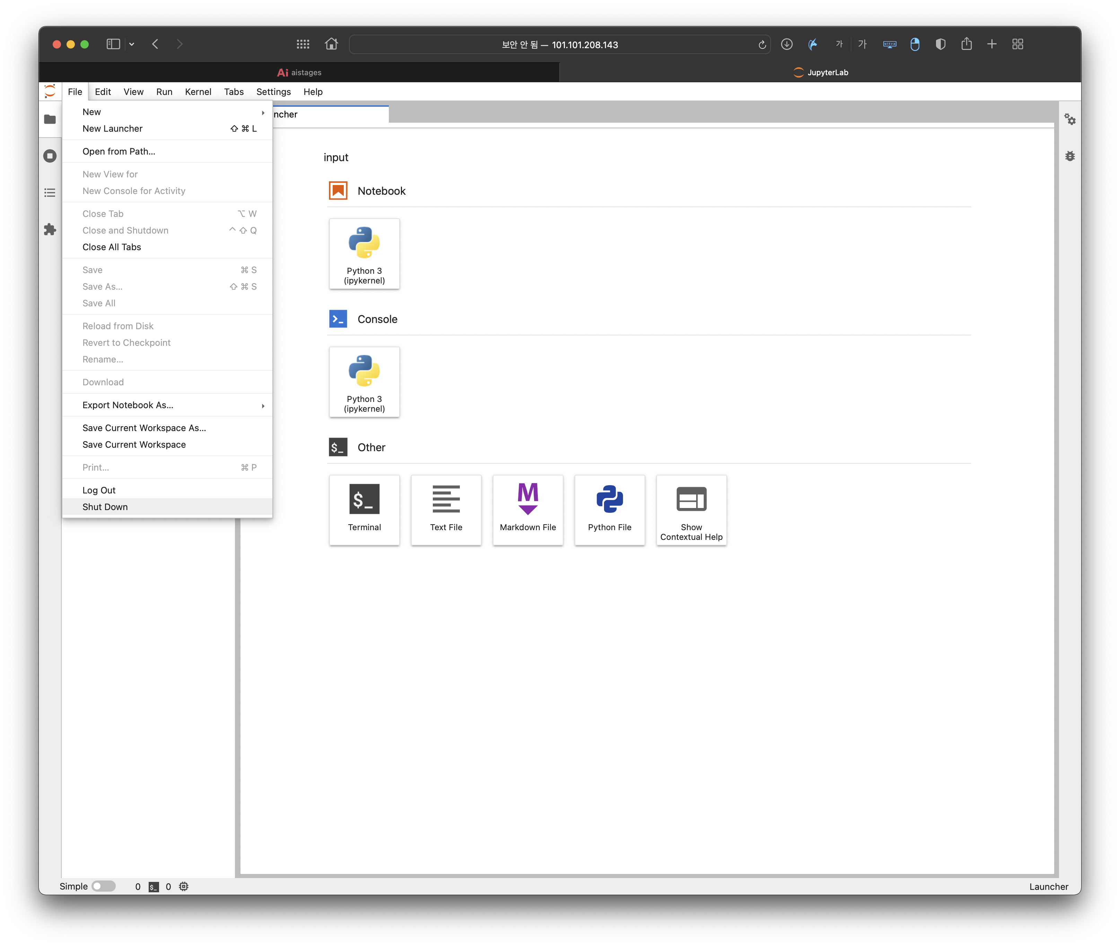The height and width of the screenshot is (946, 1120).
Task: Click the Safari keyboard extension icon
Action: coord(889,44)
